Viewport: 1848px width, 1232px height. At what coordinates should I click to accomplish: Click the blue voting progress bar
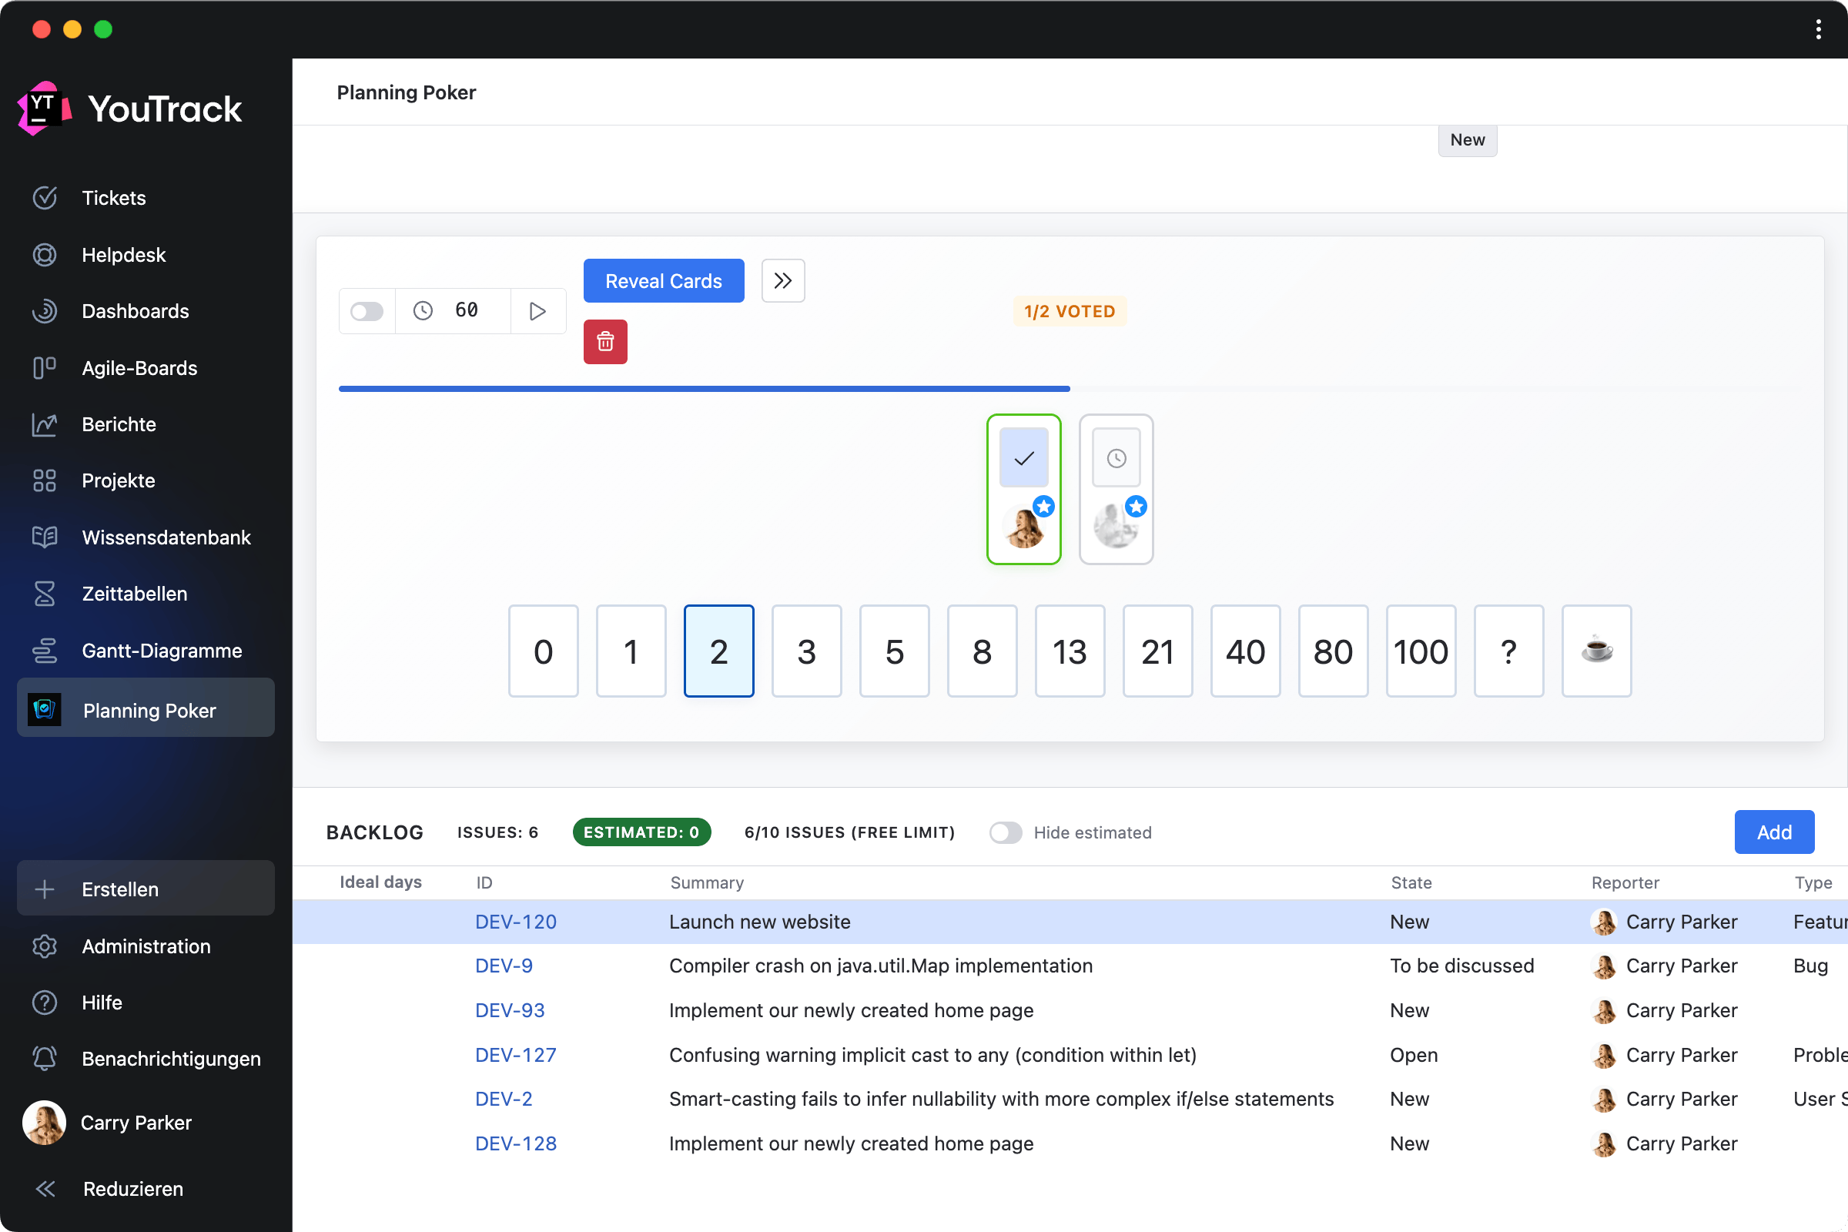pyautogui.click(x=703, y=388)
